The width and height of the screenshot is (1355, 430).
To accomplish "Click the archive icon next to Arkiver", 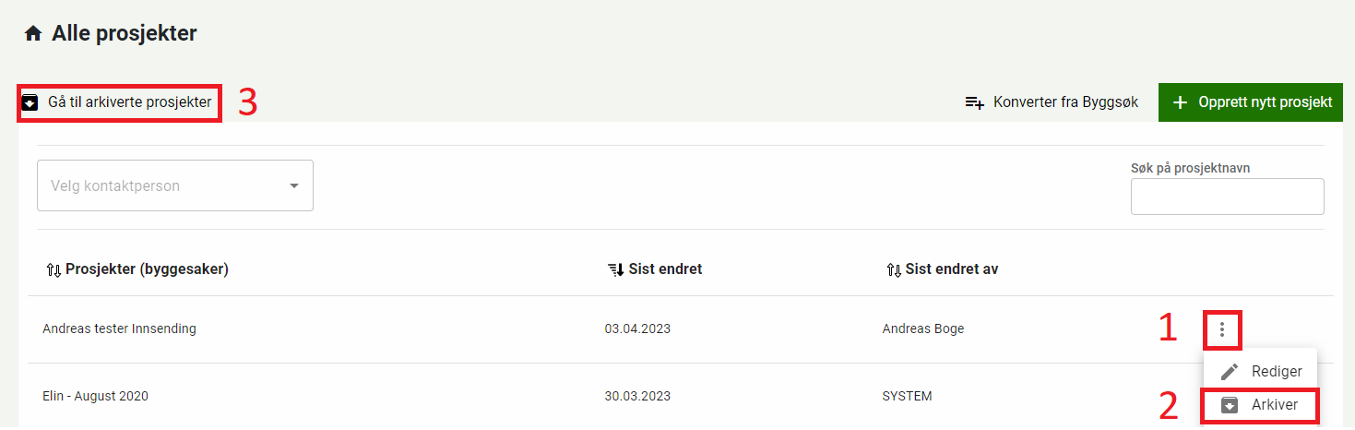I will tap(1230, 405).
